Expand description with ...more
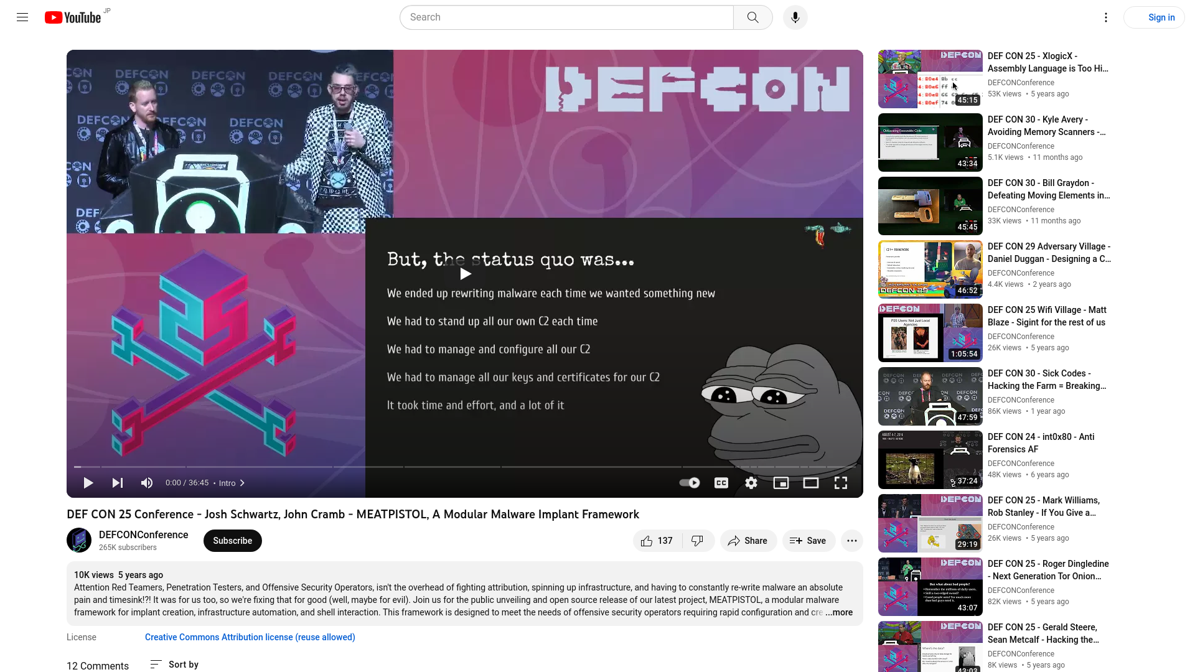The image size is (1195, 672). tap(839, 612)
